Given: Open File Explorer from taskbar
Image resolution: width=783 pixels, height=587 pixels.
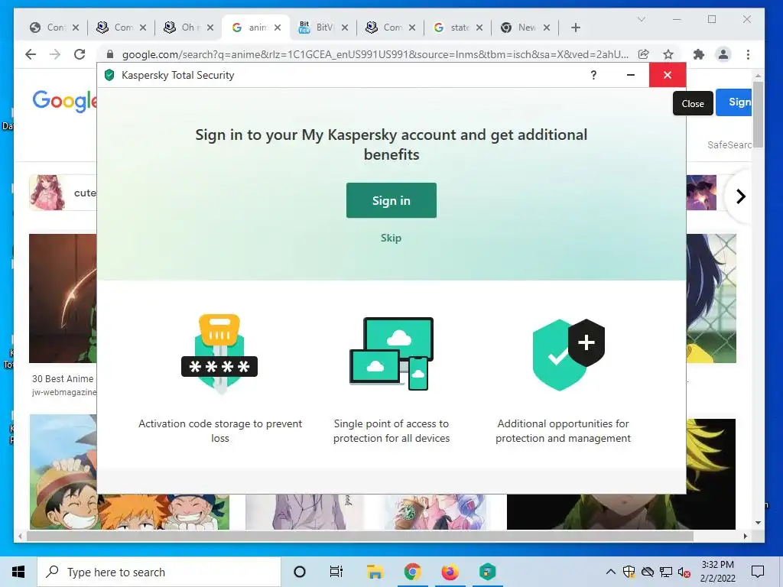Looking at the screenshot, I should point(375,572).
